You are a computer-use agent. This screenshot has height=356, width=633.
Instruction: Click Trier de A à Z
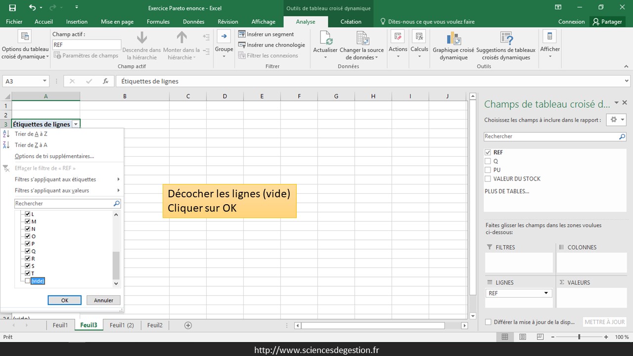pos(31,134)
